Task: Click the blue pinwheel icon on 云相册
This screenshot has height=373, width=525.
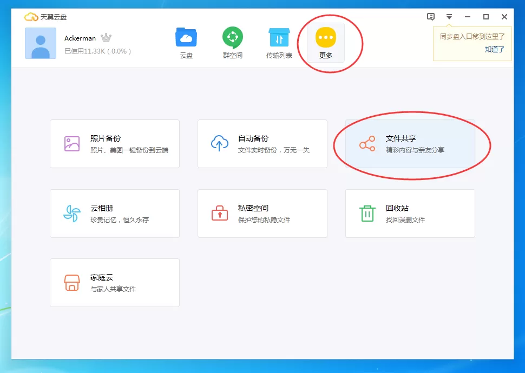Action: pyautogui.click(x=72, y=214)
